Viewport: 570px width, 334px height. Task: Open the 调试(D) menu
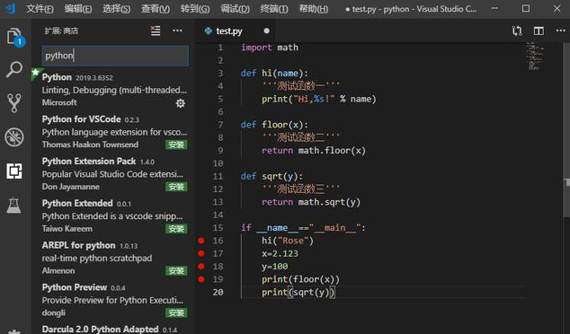[x=235, y=8]
